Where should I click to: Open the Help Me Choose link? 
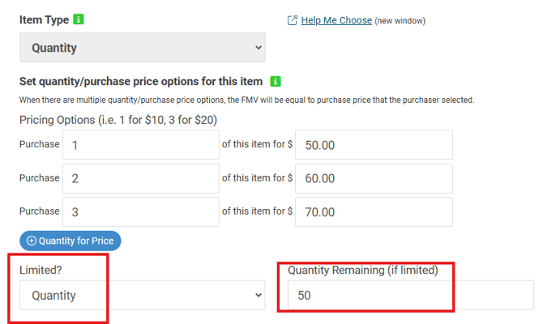(x=336, y=20)
